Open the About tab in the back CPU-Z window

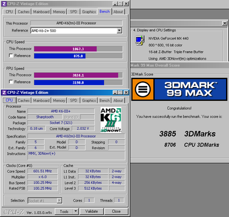pyautogui.click(x=118, y=11)
